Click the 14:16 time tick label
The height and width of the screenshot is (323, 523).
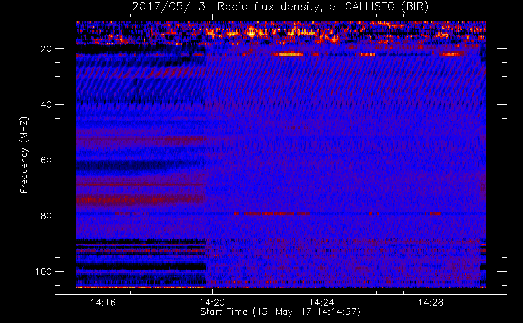(x=103, y=303)
